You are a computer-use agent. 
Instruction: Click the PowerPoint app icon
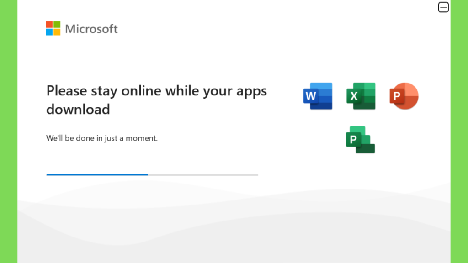coord(404,96)
